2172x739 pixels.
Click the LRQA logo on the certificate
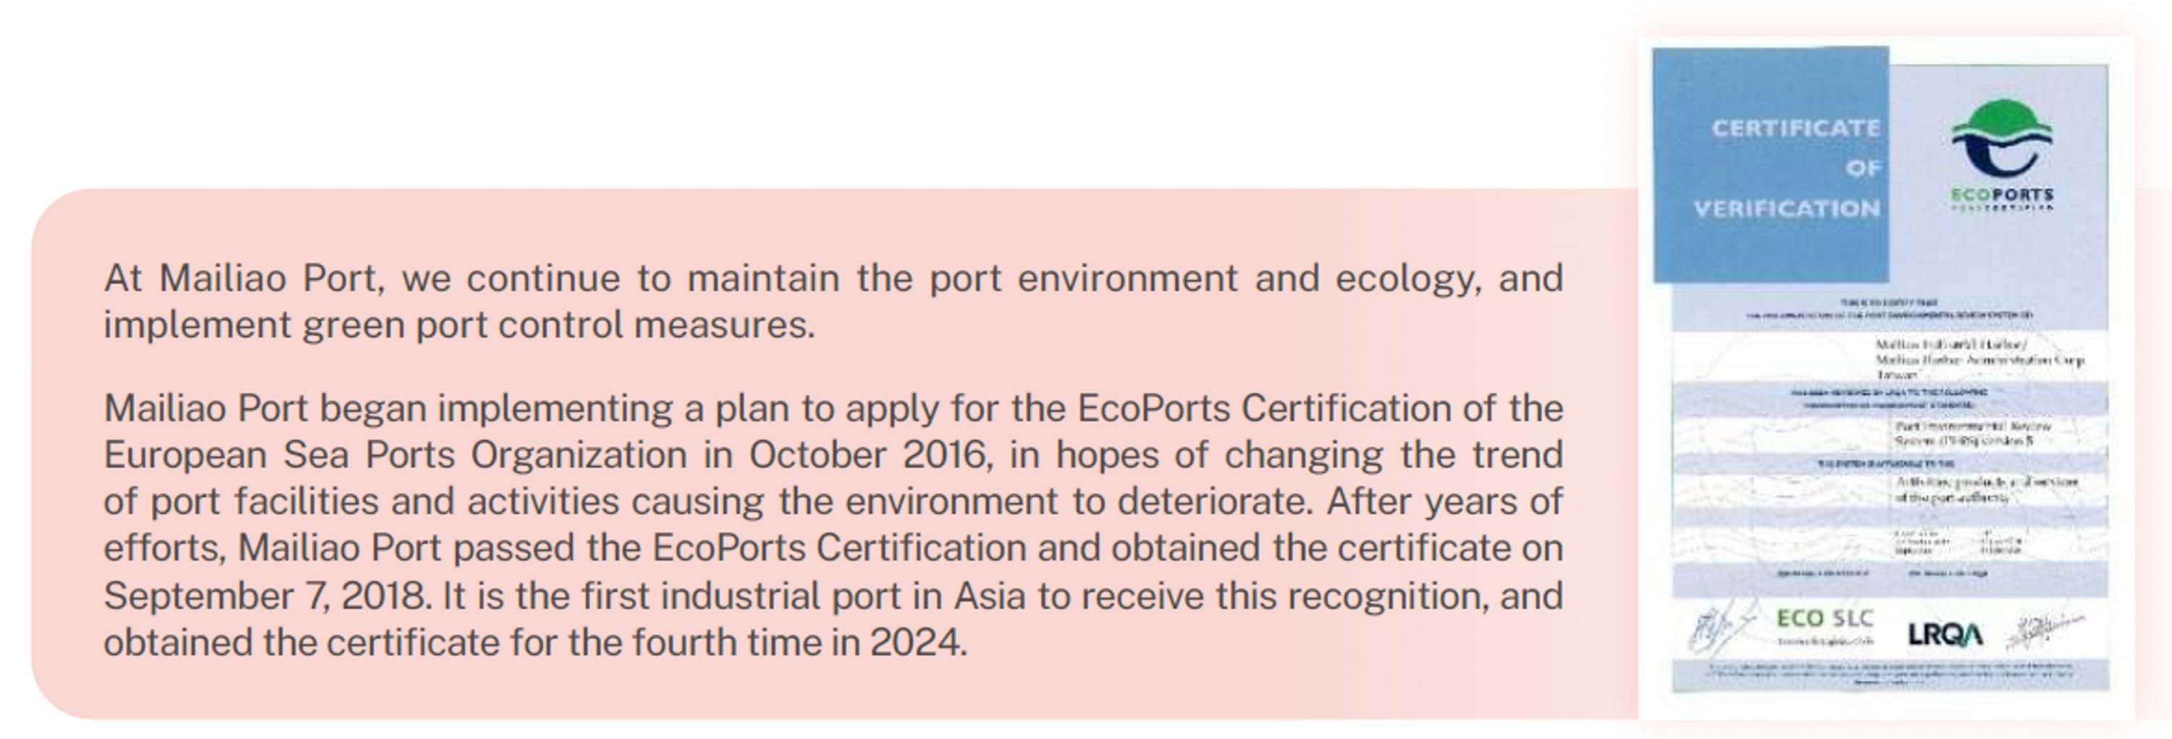[x=1945, y=635]
